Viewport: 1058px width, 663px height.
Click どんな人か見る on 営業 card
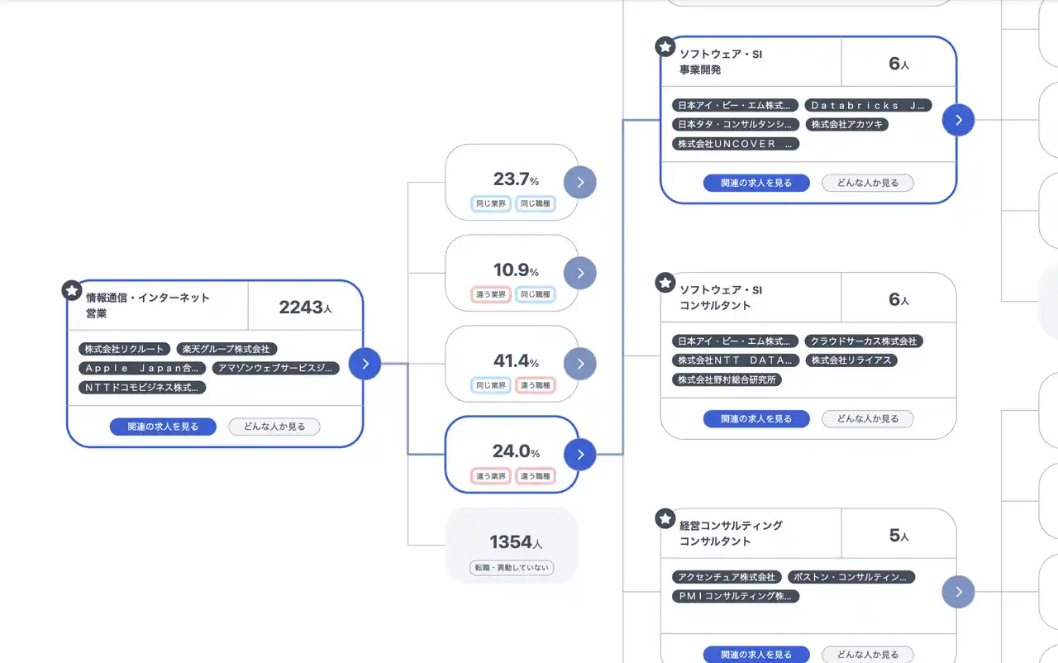tap(274, 427)
